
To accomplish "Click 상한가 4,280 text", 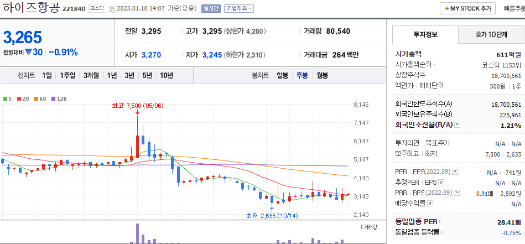I will tap(245, 32).
